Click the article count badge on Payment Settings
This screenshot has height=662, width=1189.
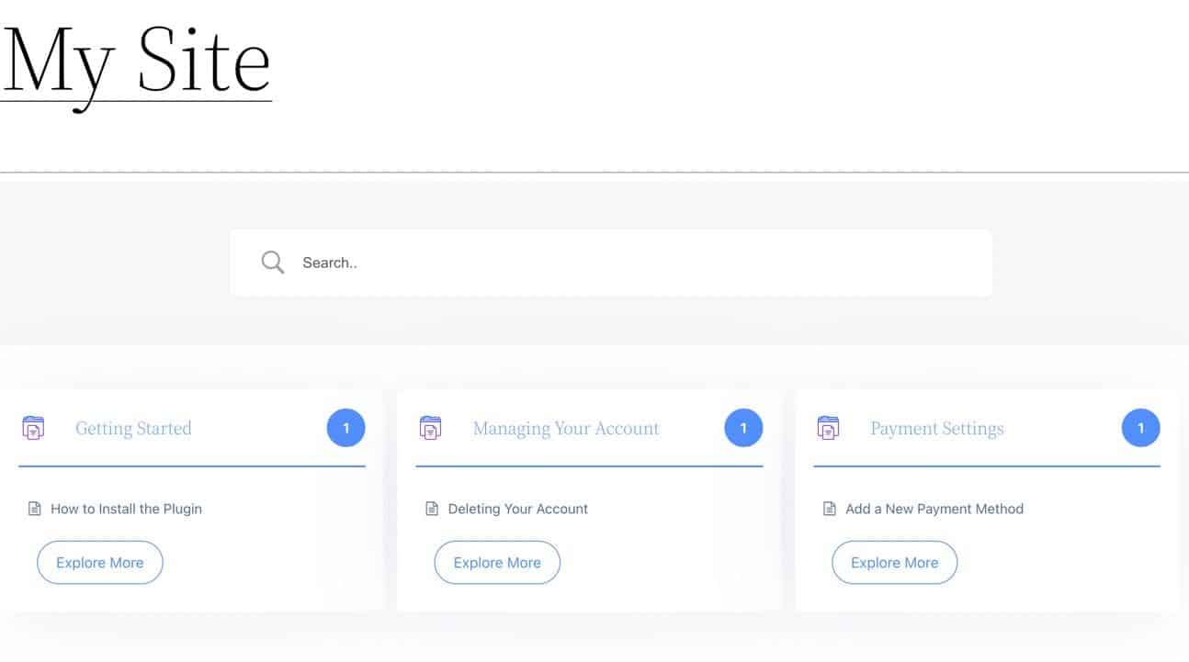1140,427
